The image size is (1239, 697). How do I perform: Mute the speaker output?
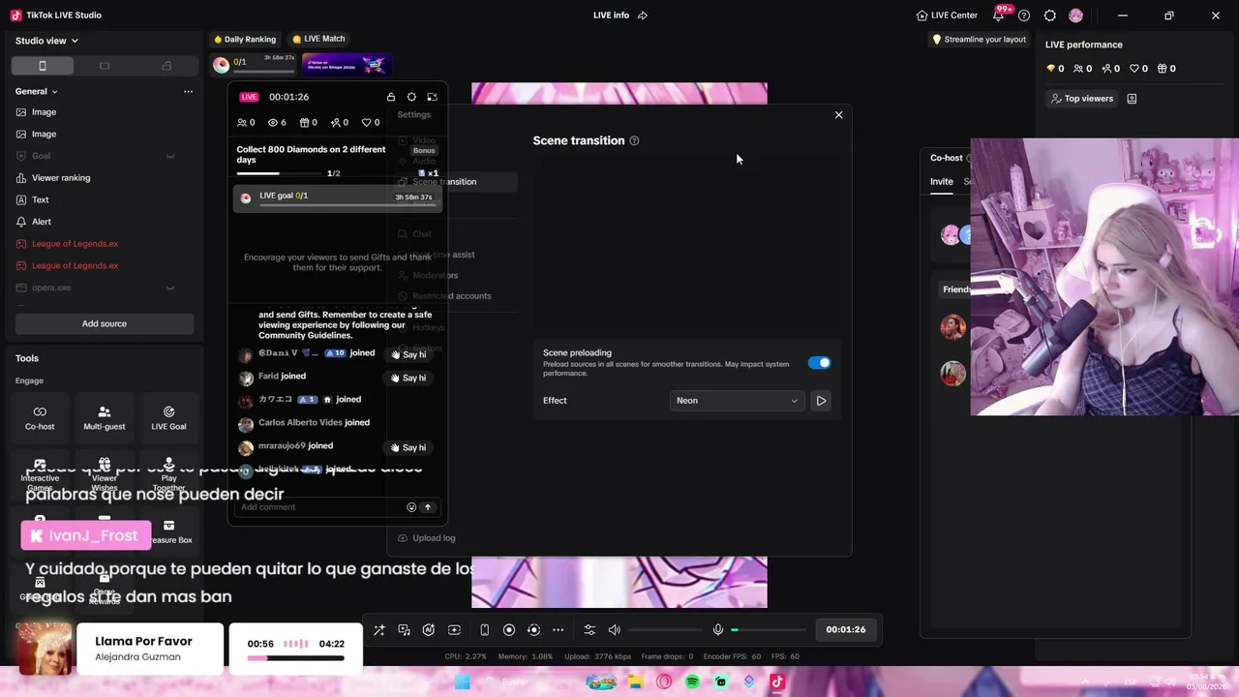click(615, 630)
